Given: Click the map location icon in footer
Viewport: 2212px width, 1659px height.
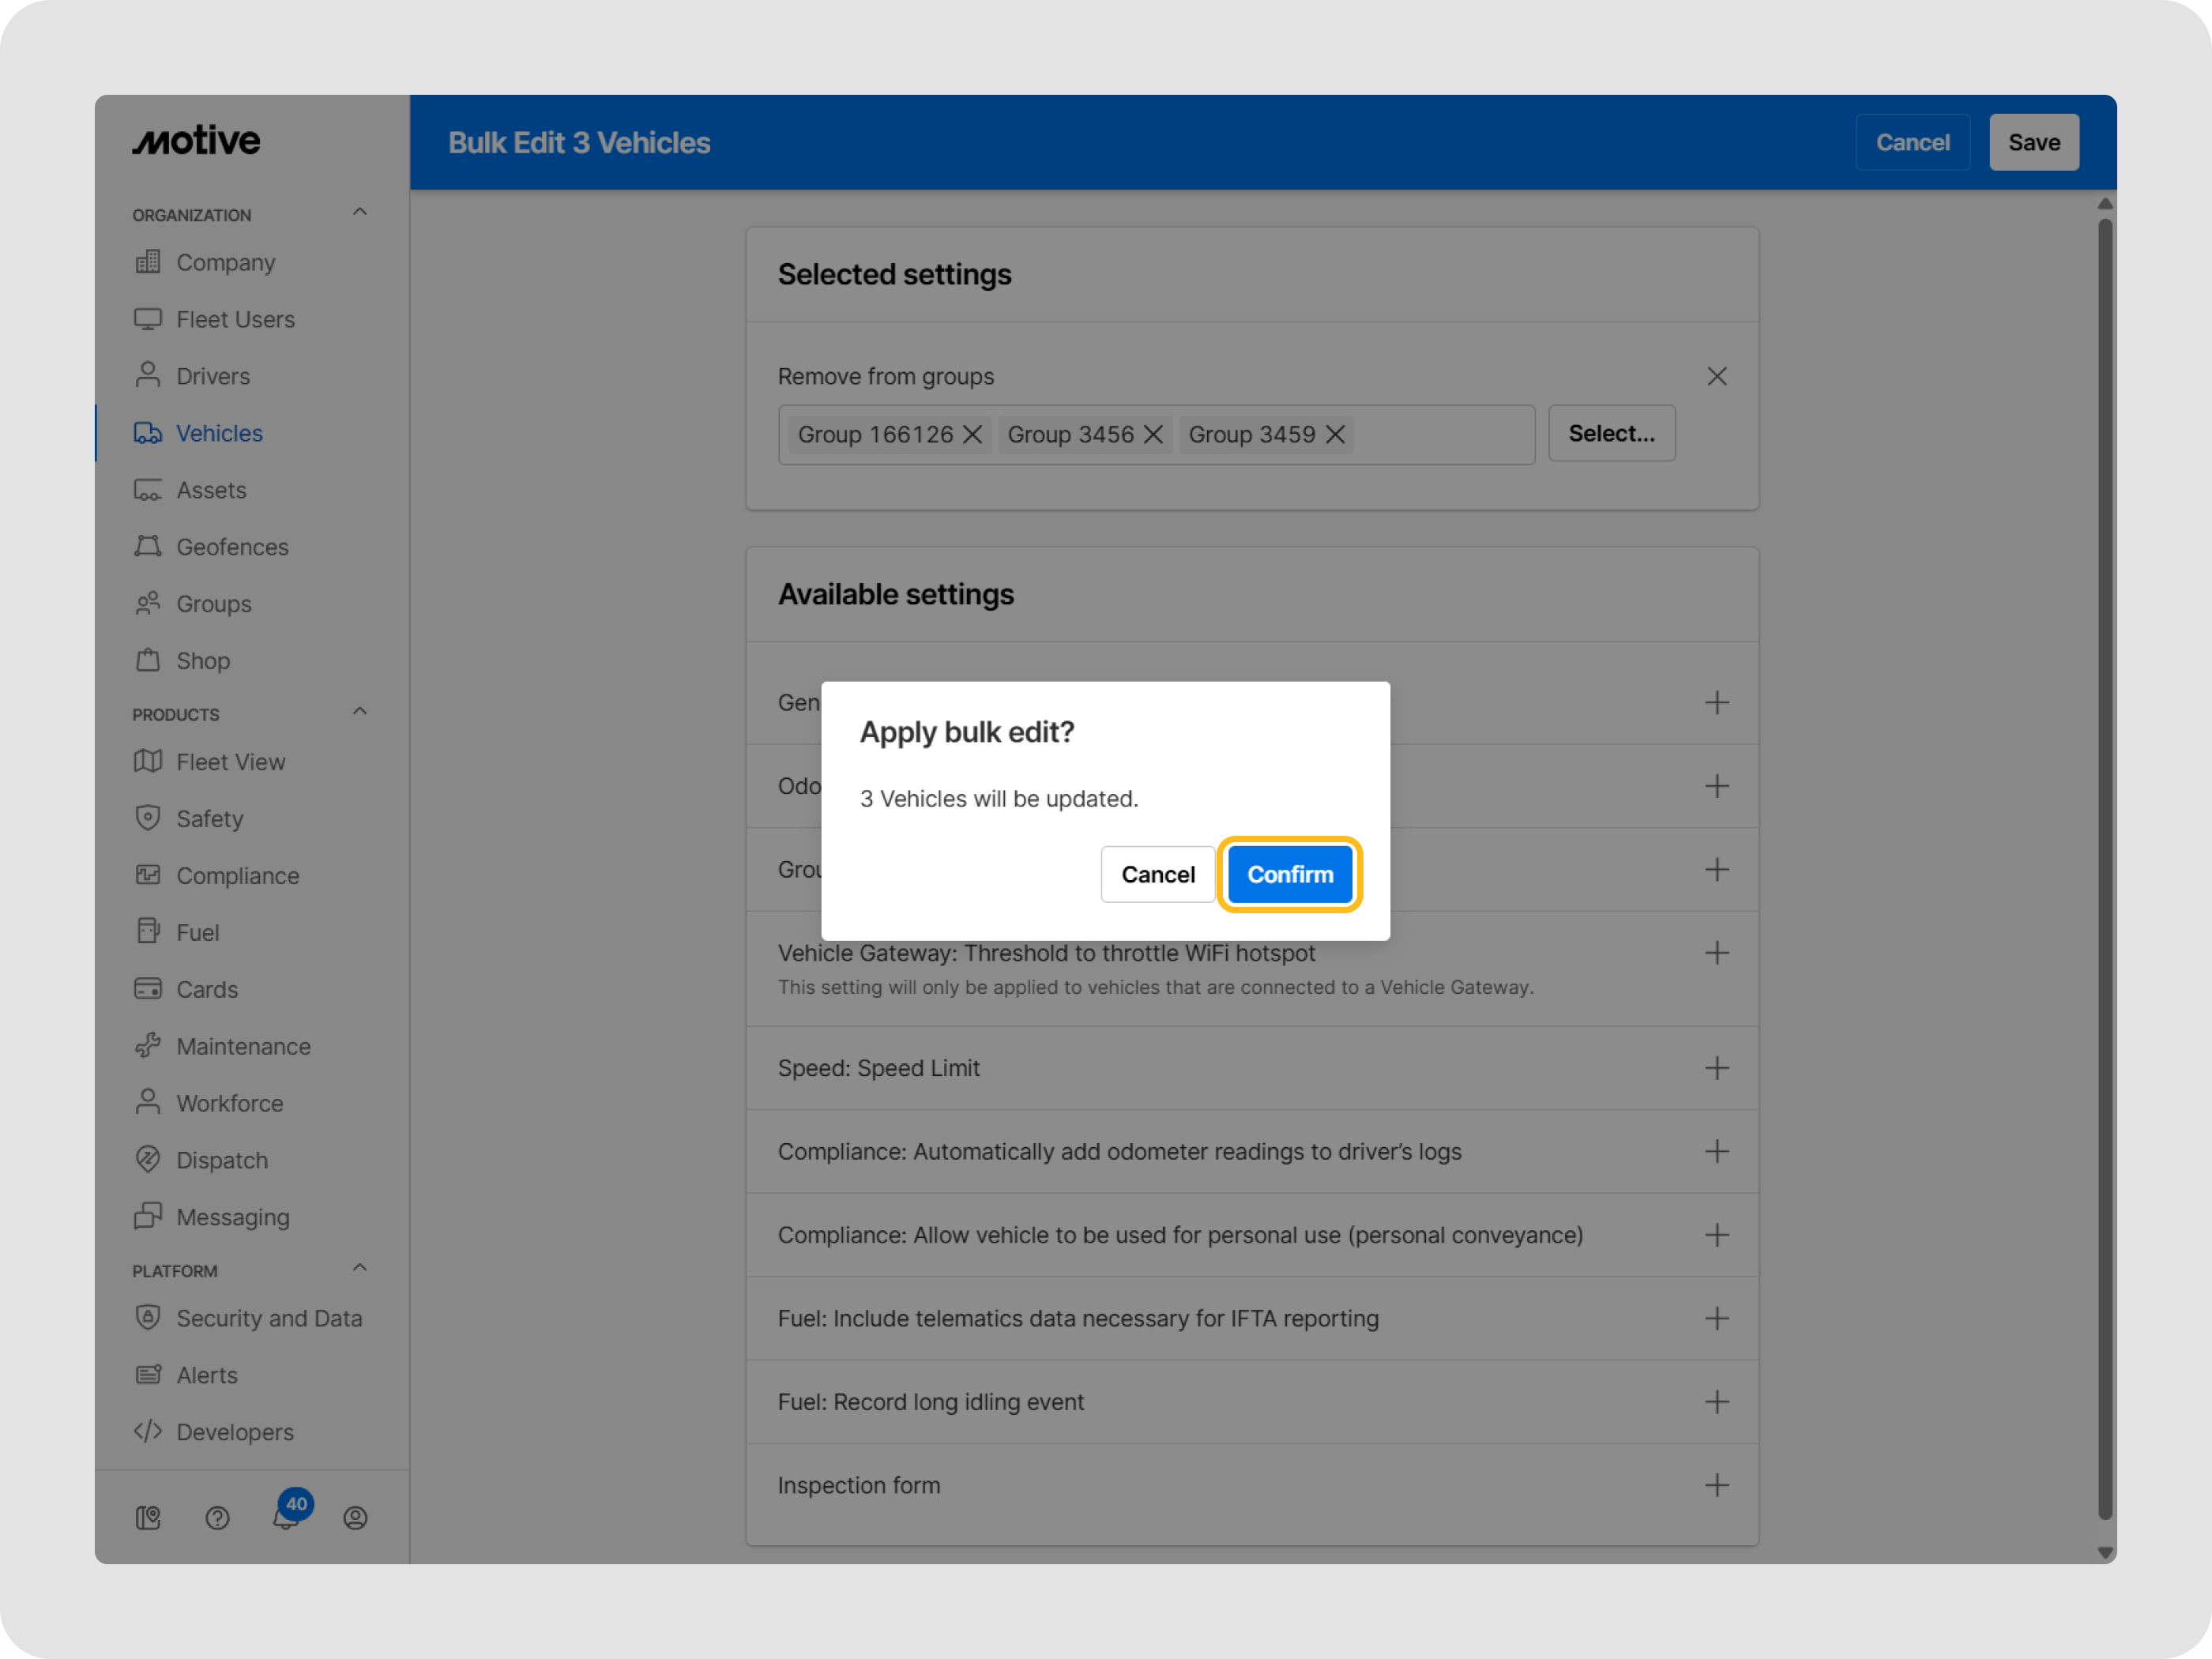Looking at the screenshot, I should click(148, 1517).
